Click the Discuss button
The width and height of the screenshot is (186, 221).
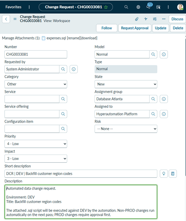(x=177, y=19)
